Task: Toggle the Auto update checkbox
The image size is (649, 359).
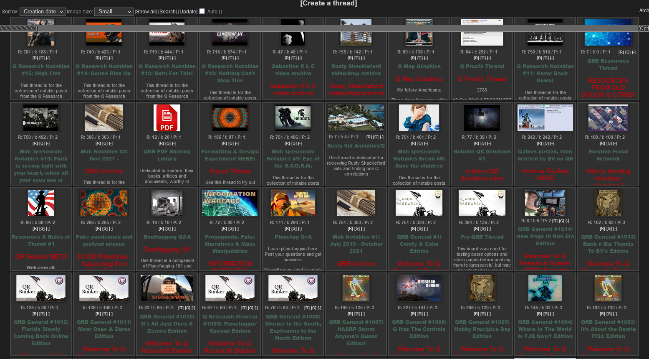Action: point(202,11)
